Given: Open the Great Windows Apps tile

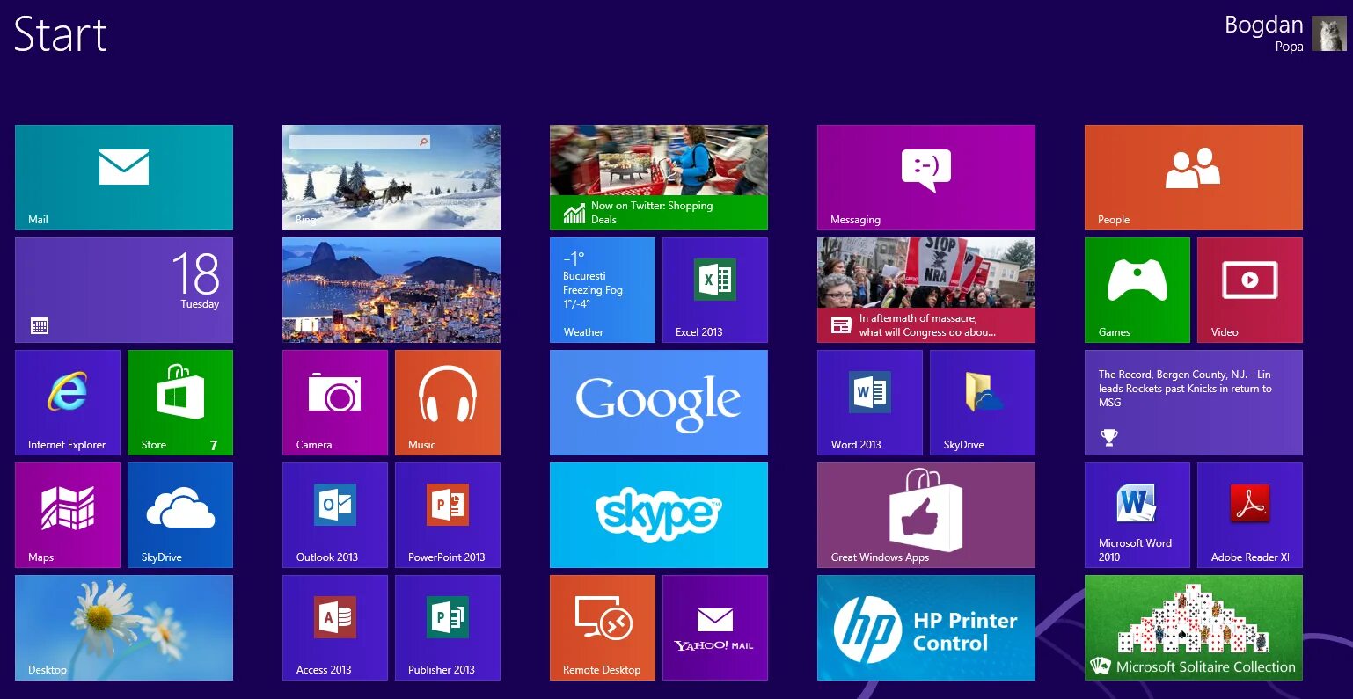Looking at the screenshot, I should click(926, 515).
